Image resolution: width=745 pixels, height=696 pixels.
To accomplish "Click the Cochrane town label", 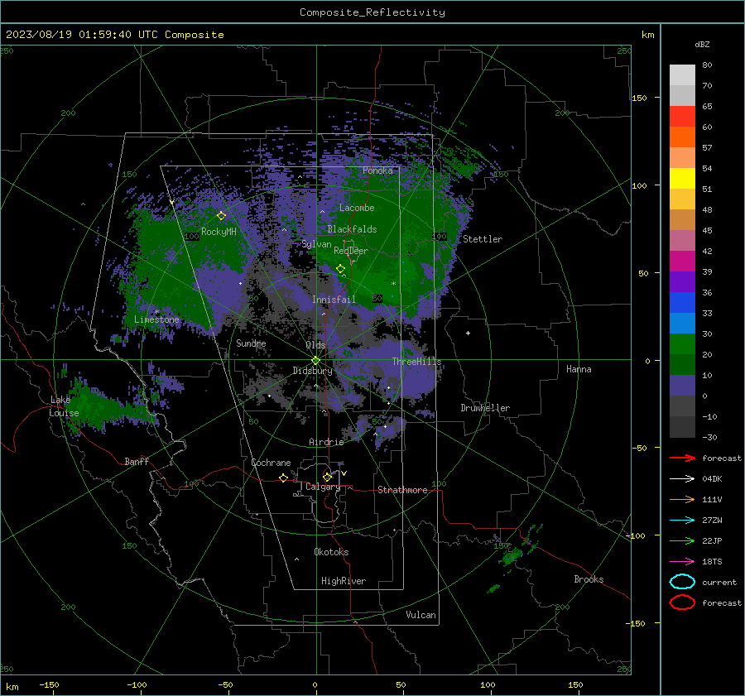I will (271, 463).
